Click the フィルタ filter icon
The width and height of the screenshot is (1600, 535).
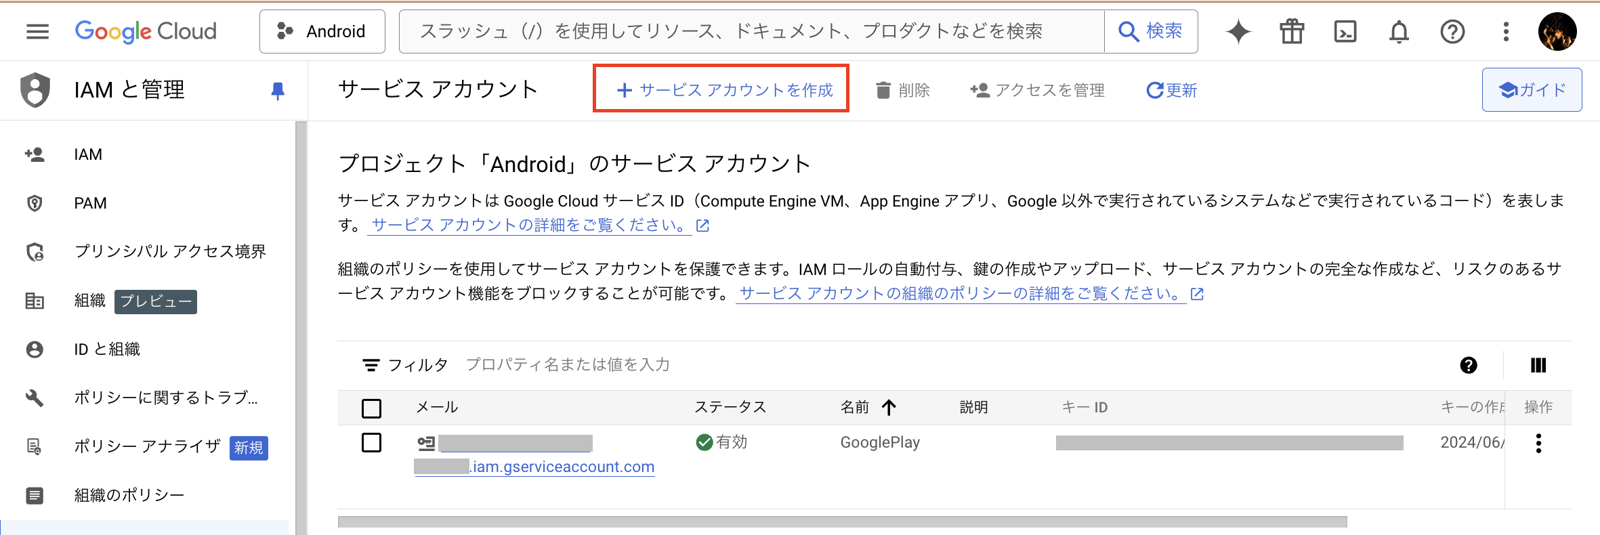click(371, 366)
